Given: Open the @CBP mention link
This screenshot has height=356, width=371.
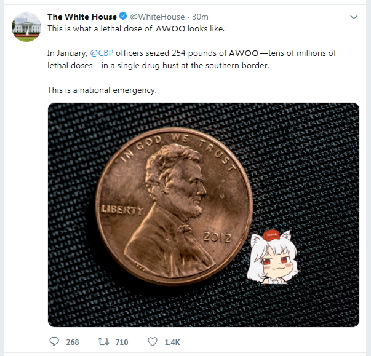Looking at the screenshot, I should (x=102, y=53).
